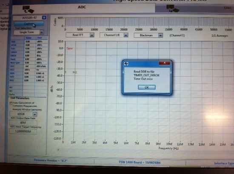Click the (Channel 1) label above plot
The image size is (234, 174).
pos(177,35)
